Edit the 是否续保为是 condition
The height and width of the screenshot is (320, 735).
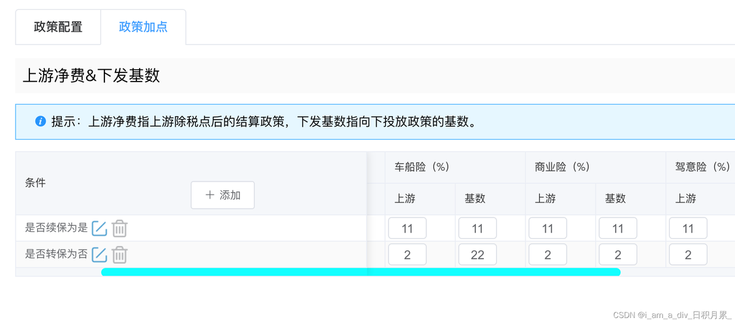[99, 229]
